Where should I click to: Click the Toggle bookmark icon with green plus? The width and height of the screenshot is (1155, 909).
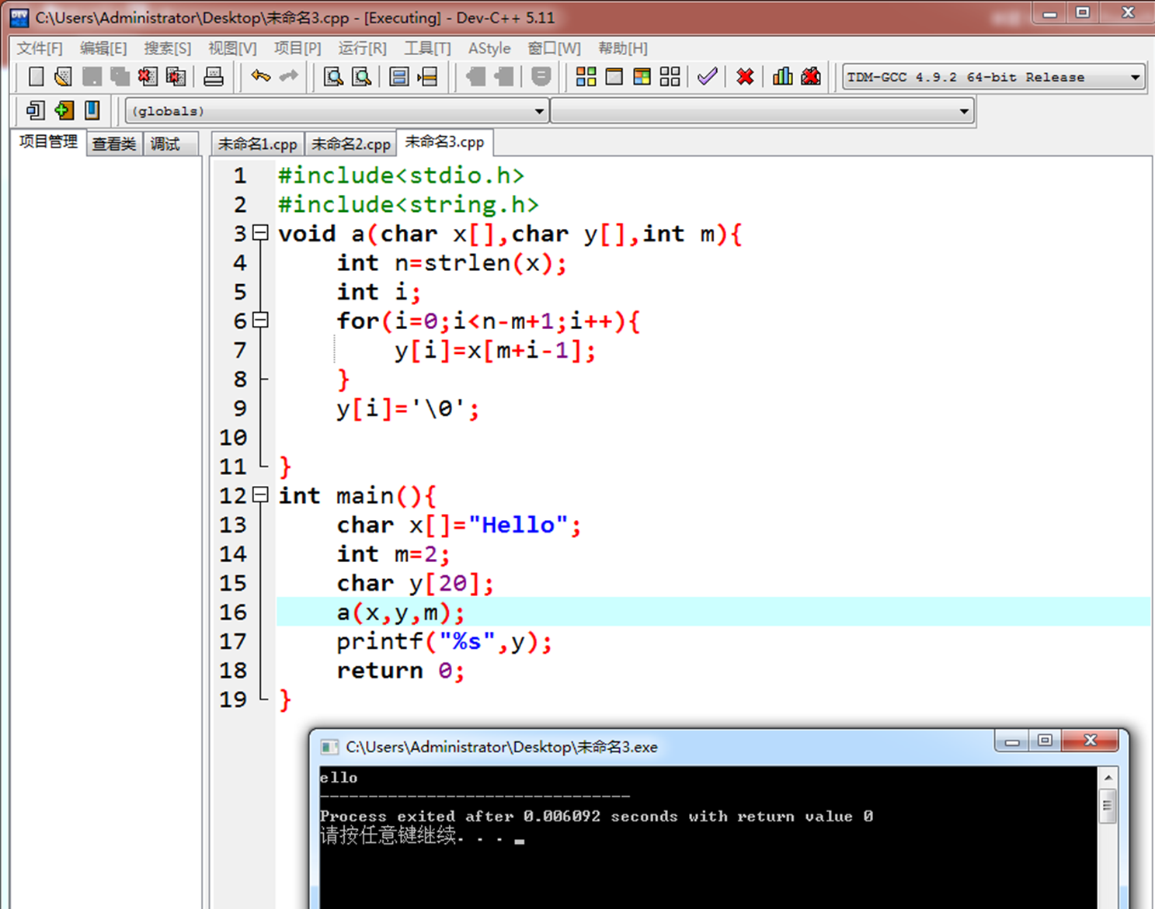tap(64, 110)
